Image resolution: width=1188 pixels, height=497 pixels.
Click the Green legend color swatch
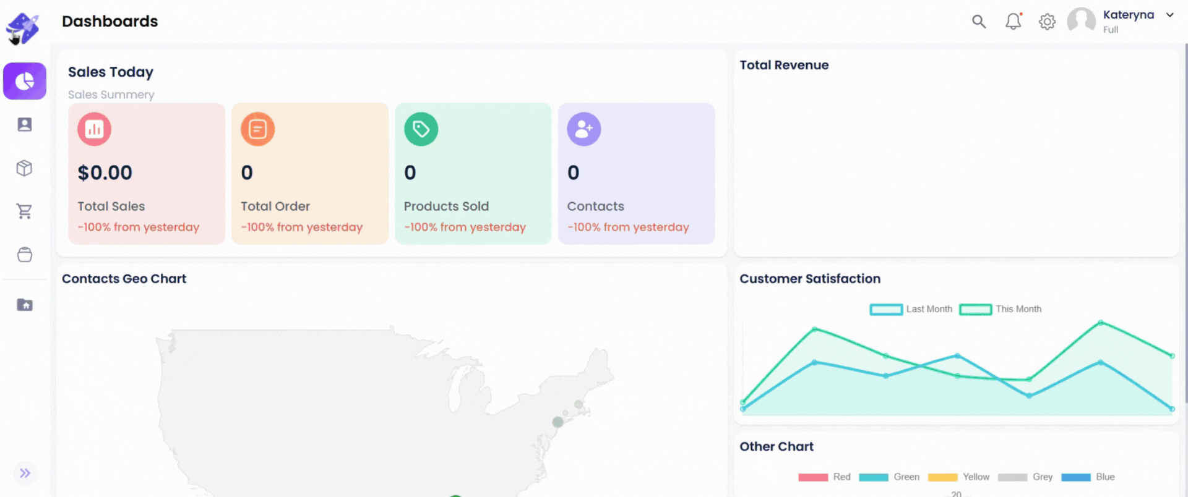point(874,477)
